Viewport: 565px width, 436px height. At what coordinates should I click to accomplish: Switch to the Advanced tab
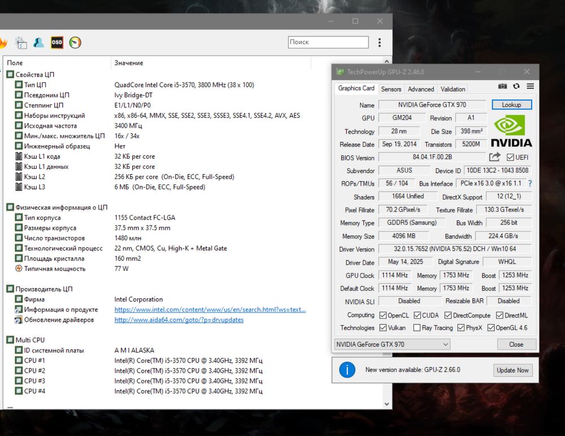click(x=420, y=89)
